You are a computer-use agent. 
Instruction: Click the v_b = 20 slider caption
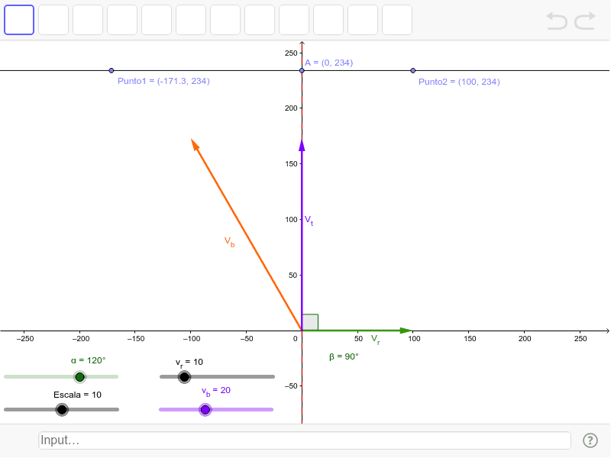click(216, 391)
